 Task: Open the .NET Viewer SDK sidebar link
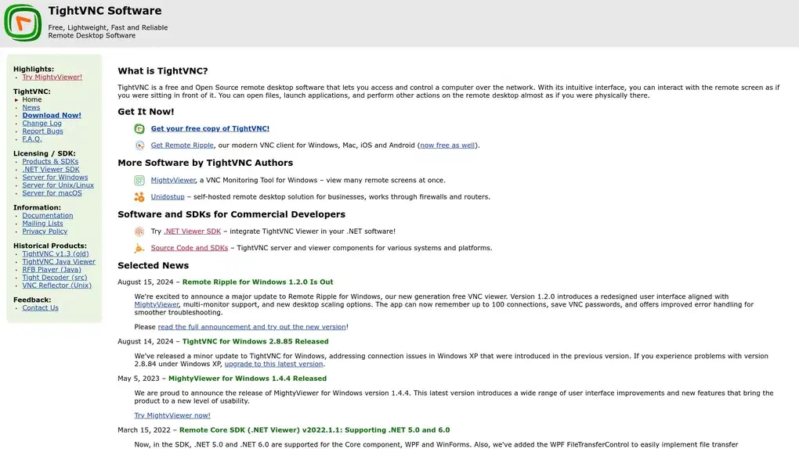[50, 169]
